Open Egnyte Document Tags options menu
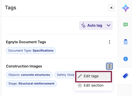The height and width of the screenshot is (96, 132). 109,42
